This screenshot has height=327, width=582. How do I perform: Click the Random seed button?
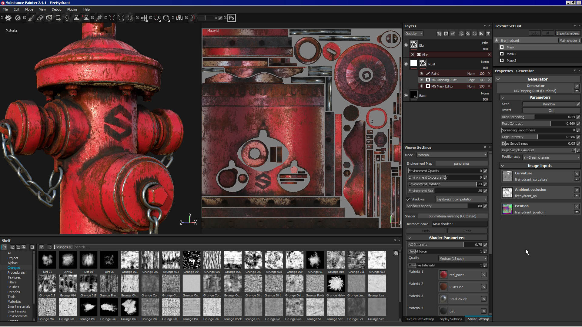[x=549, y=104]
